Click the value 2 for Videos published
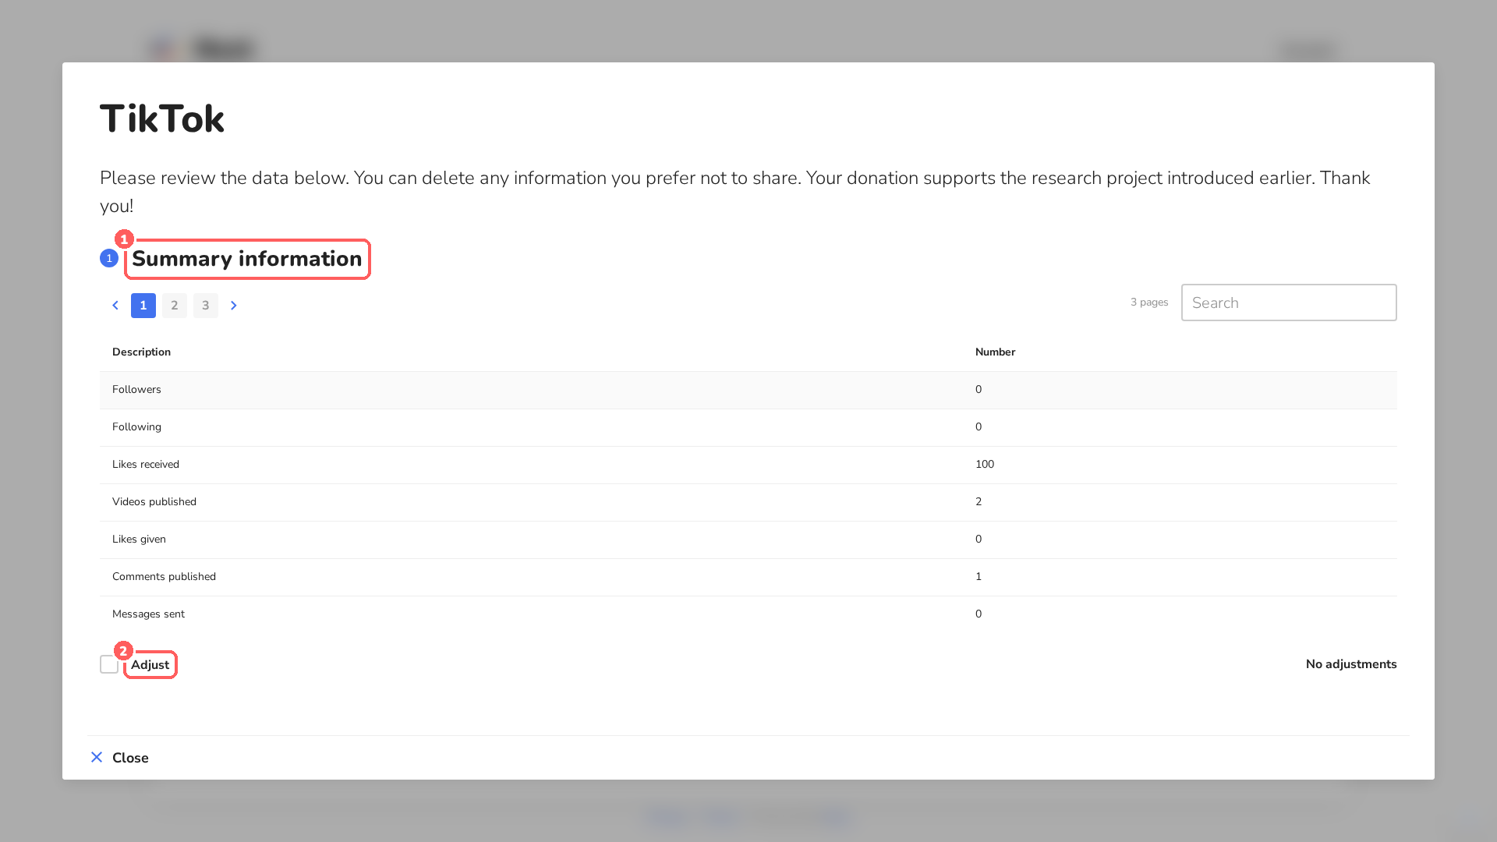The image size is (1497, 842). point(979,502)
